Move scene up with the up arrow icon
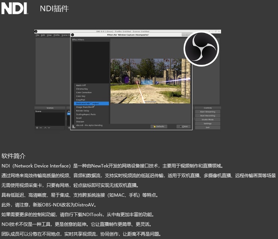Image resolution: width=278 pixels, height=239 pixels. pos(45,128)
